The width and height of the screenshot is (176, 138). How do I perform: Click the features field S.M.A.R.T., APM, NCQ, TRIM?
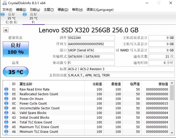click(121, 75)
